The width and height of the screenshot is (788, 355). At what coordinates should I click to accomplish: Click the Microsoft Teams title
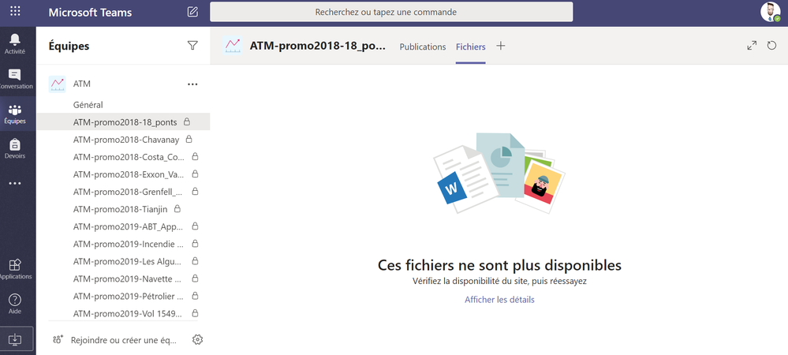pos(90,12)
